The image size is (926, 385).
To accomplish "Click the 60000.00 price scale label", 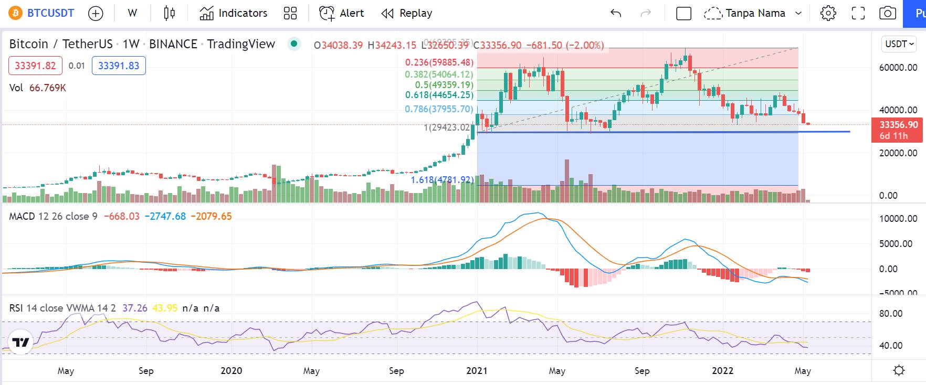I will (x=898, y=68).
